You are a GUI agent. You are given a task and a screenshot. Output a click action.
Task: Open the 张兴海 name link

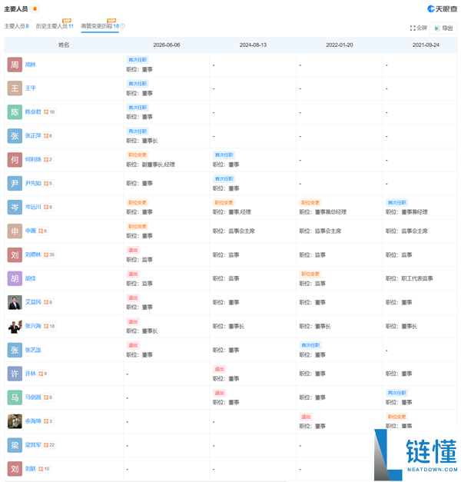pos(33,326)
